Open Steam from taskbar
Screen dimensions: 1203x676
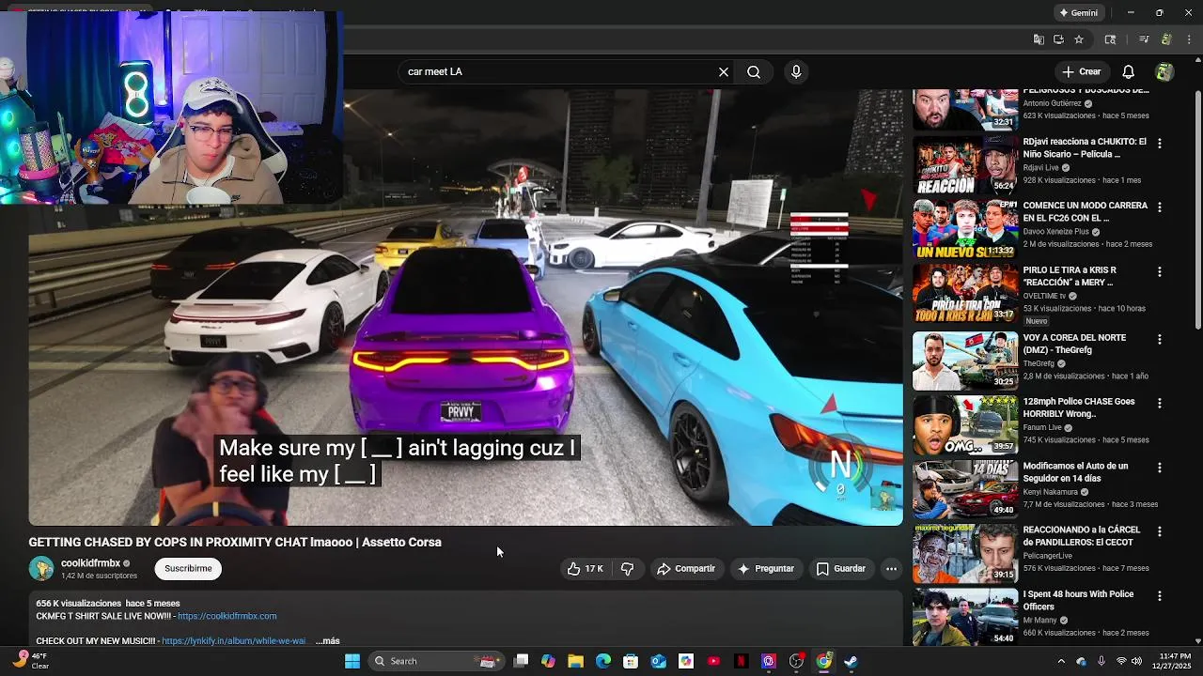pos(851,661)
